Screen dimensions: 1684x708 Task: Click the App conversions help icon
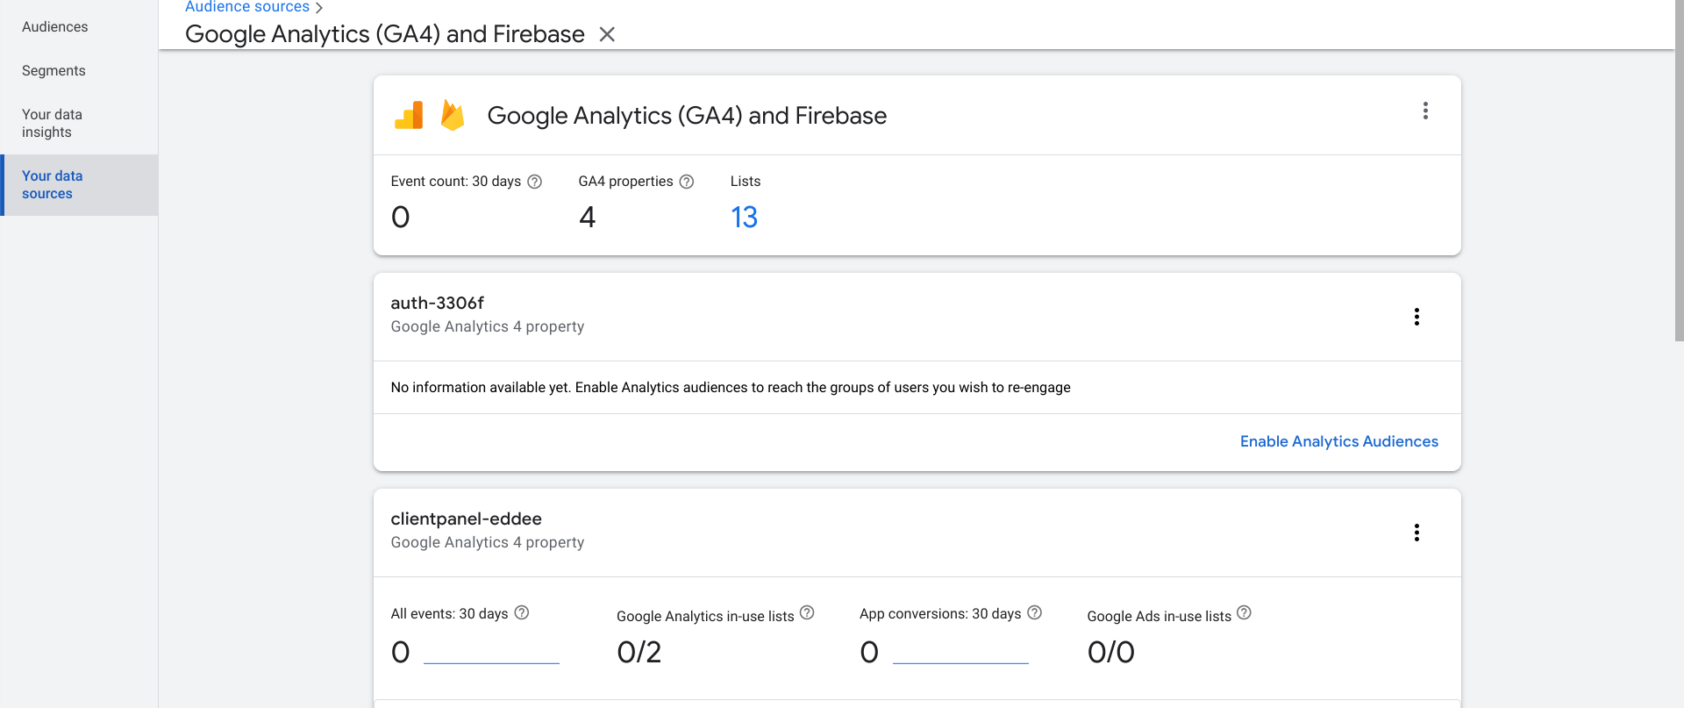(1035, 613)
